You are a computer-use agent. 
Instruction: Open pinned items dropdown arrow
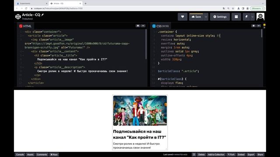(x=252, y=17)
